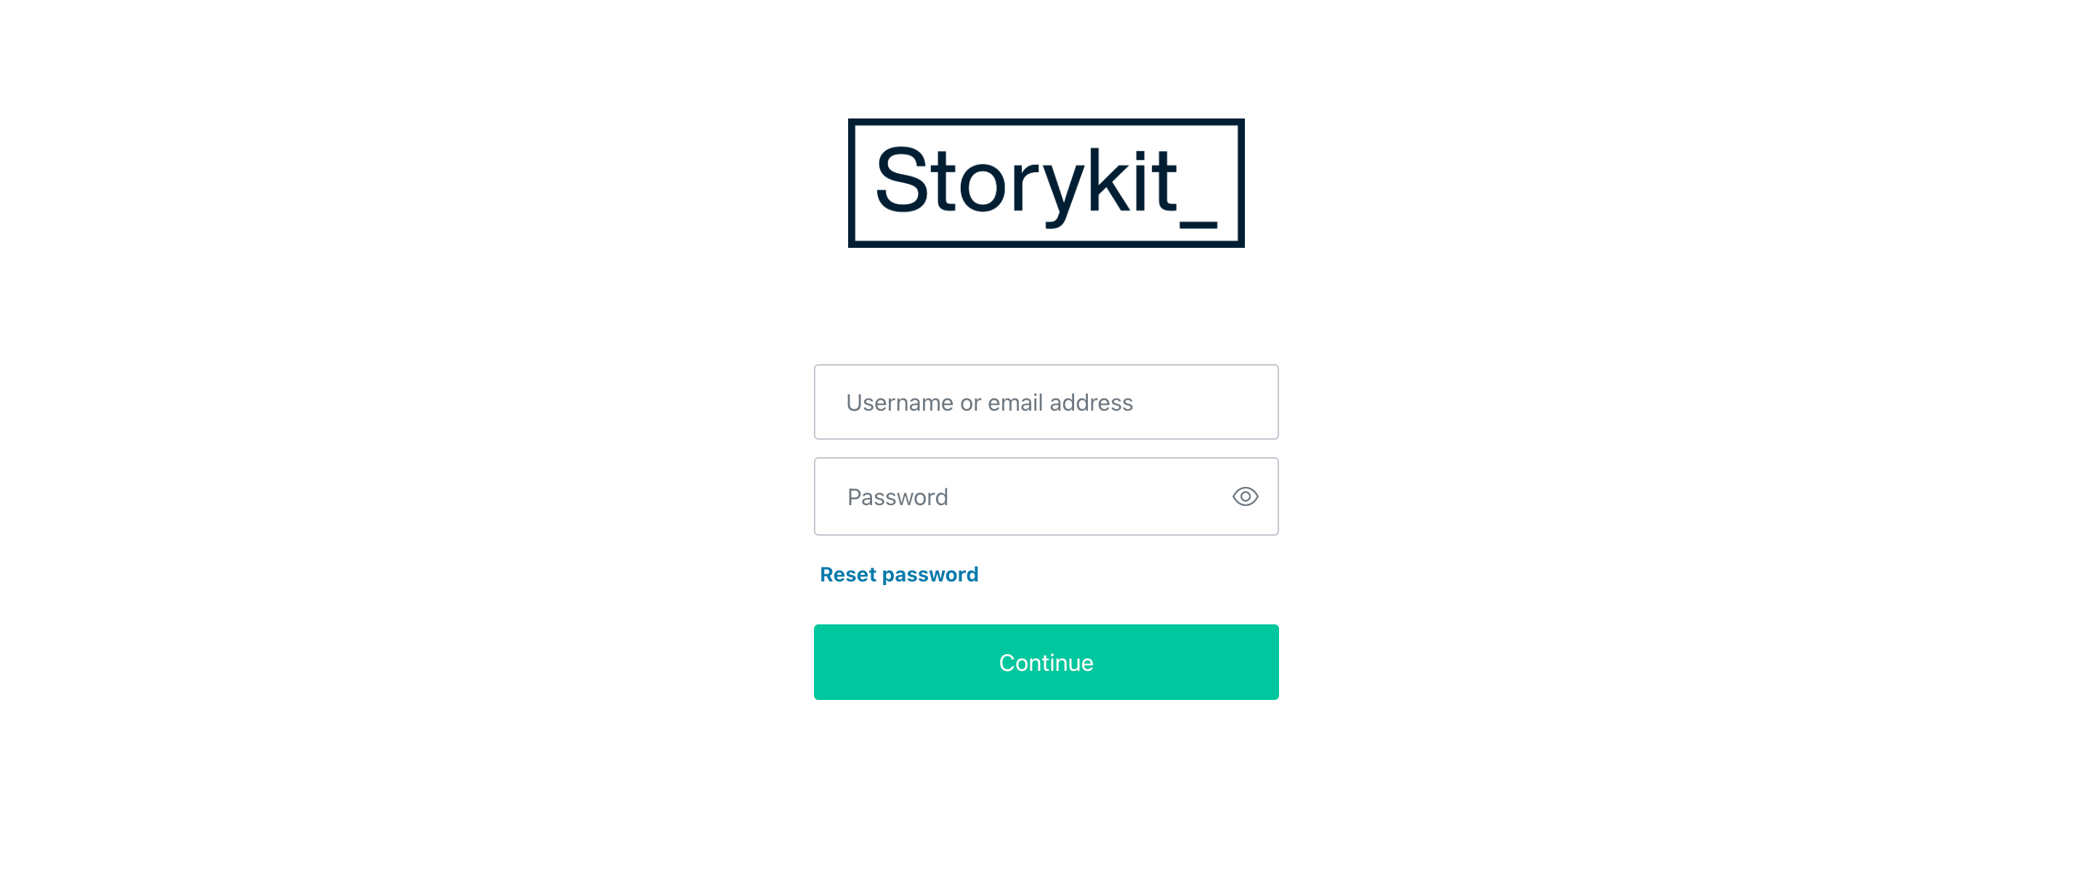Viewport: 2093px width, 894px height.
Task: Click the middle of the Password input box
Action: (1046, 496)
